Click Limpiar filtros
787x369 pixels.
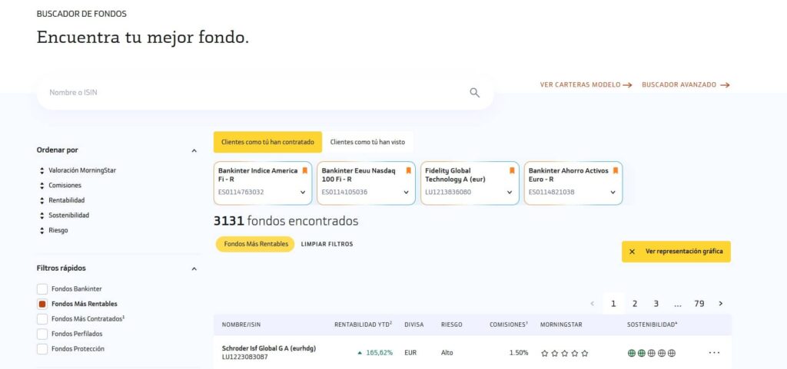coord(327,244)
